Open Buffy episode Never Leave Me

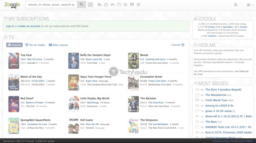[94, 59]
